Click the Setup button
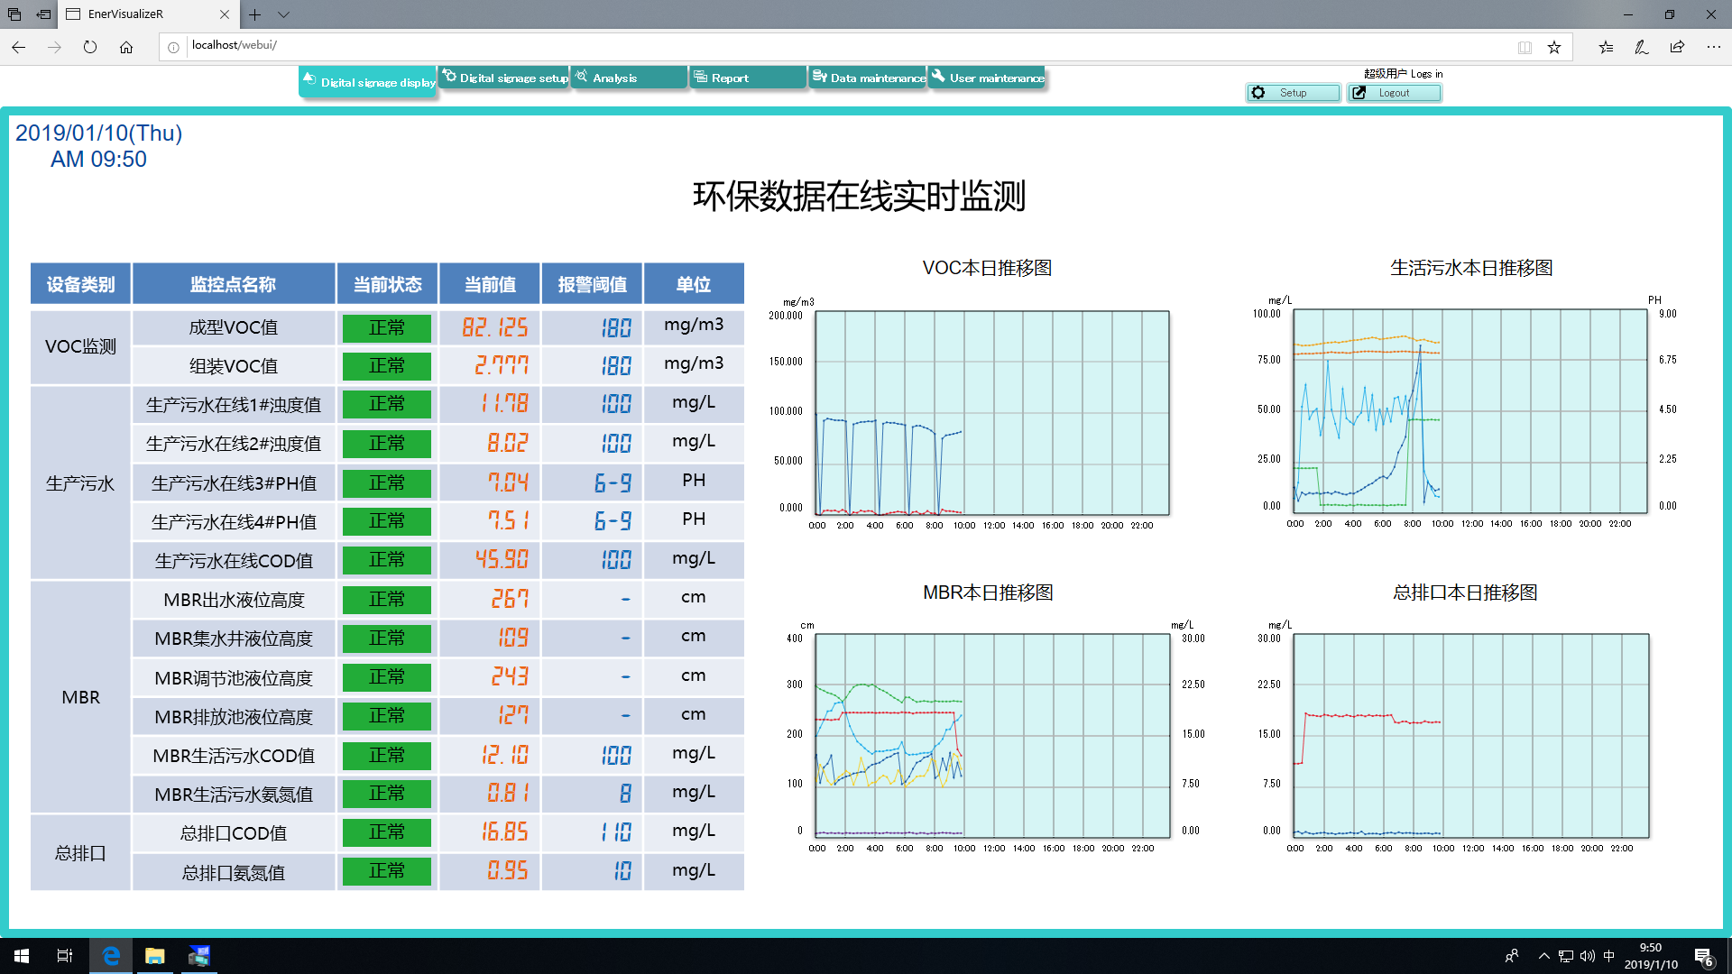 point(1293,93)
